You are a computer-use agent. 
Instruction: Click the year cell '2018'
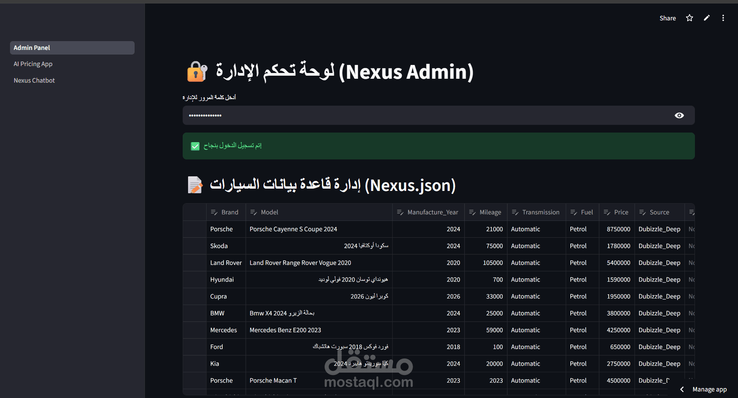coord(428,347)
